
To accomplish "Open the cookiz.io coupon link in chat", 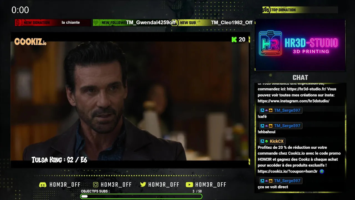I will pyautogui.click(x=287, y=171).
